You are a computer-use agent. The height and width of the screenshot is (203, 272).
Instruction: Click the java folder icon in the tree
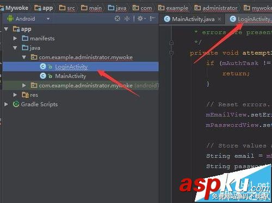coord(25,48)
